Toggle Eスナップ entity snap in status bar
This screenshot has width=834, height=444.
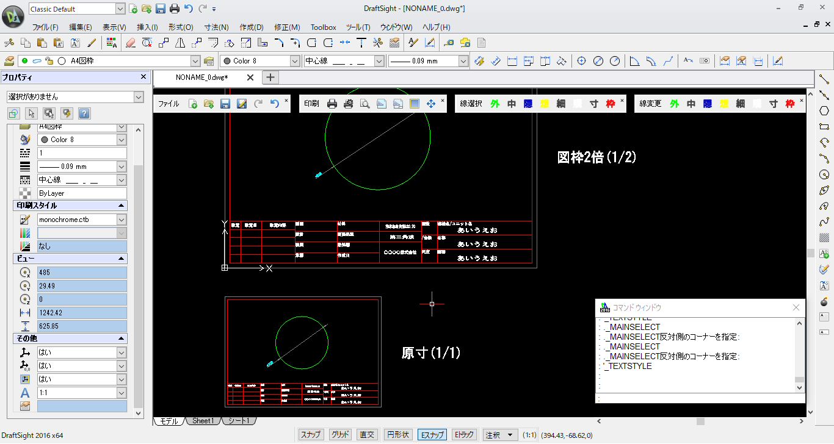[x=432, y=435]
